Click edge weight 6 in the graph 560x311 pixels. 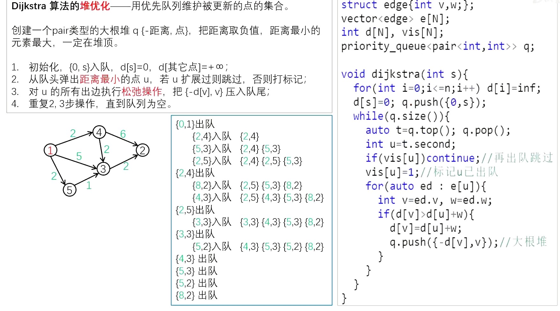tap(123, 134)
